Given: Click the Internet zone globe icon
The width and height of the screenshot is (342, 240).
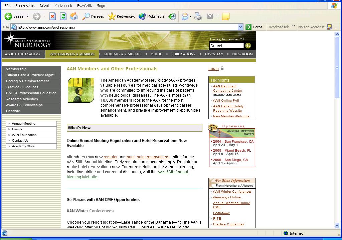Looking at the screenshot, I should pyautogui.click(x=286, y=233).
